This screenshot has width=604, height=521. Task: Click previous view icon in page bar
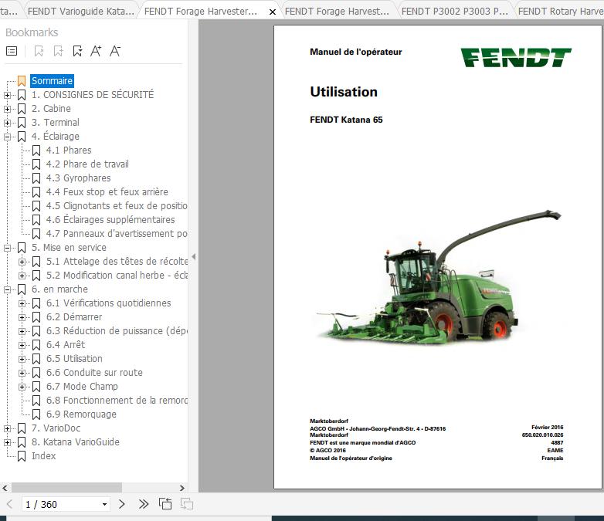coord(165,504)
